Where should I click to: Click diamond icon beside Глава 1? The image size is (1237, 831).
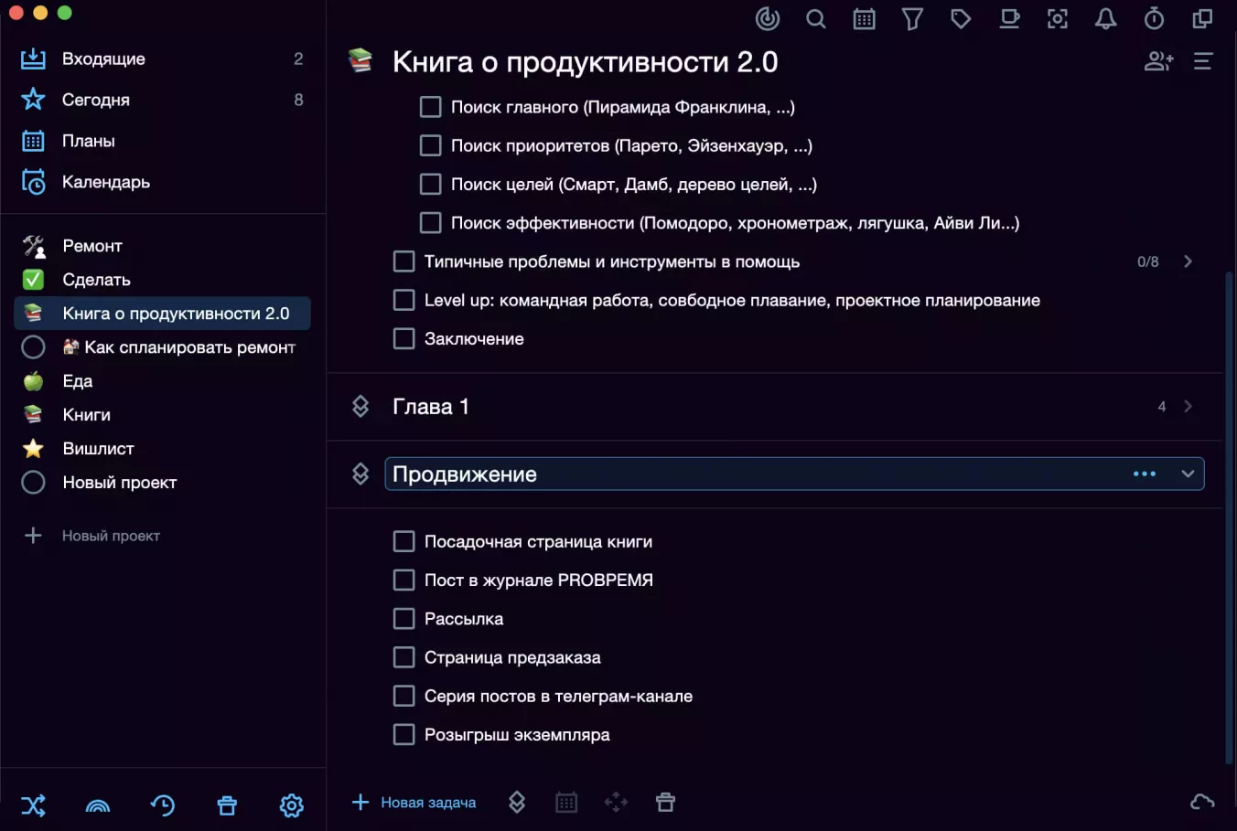(360, 406)
